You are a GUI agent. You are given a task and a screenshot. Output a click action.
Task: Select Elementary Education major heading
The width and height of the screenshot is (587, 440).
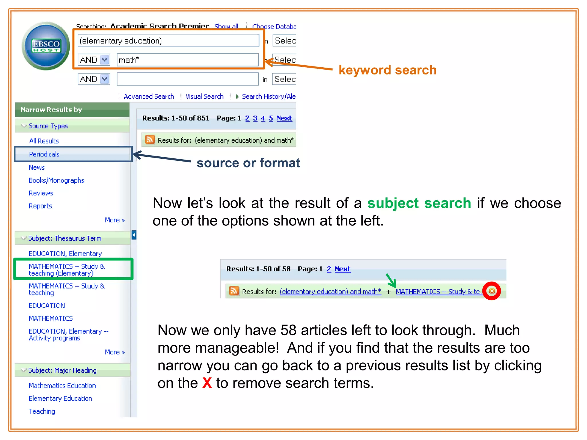tap(60, 398)
